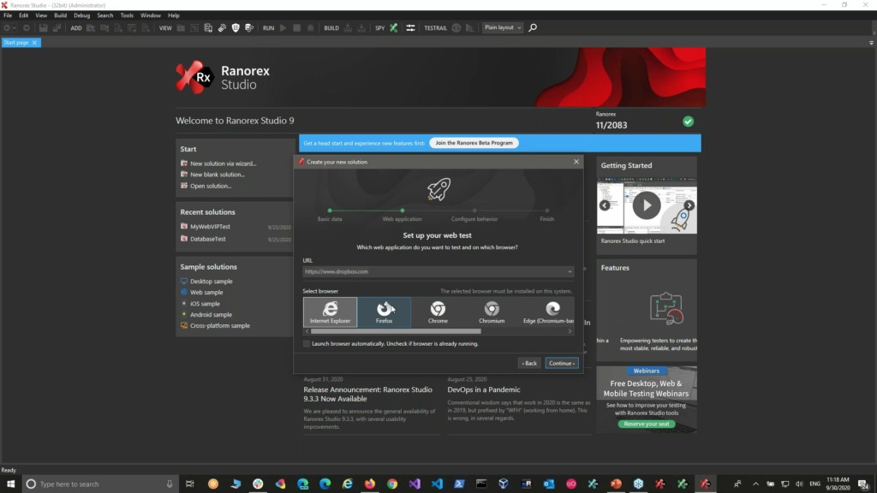This screenshot has width=877, height=493.
Task: Click Open solution link
Action: click(211, 186)
